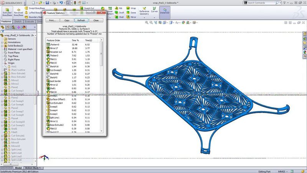Viewport: 307px width, 173px height.
Task: Open Edit Appearance color ball
Action: [183, 23]
